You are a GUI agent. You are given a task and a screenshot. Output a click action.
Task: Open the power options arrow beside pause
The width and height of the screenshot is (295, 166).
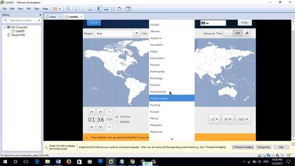pyautogui.click(x=60, y=9)
